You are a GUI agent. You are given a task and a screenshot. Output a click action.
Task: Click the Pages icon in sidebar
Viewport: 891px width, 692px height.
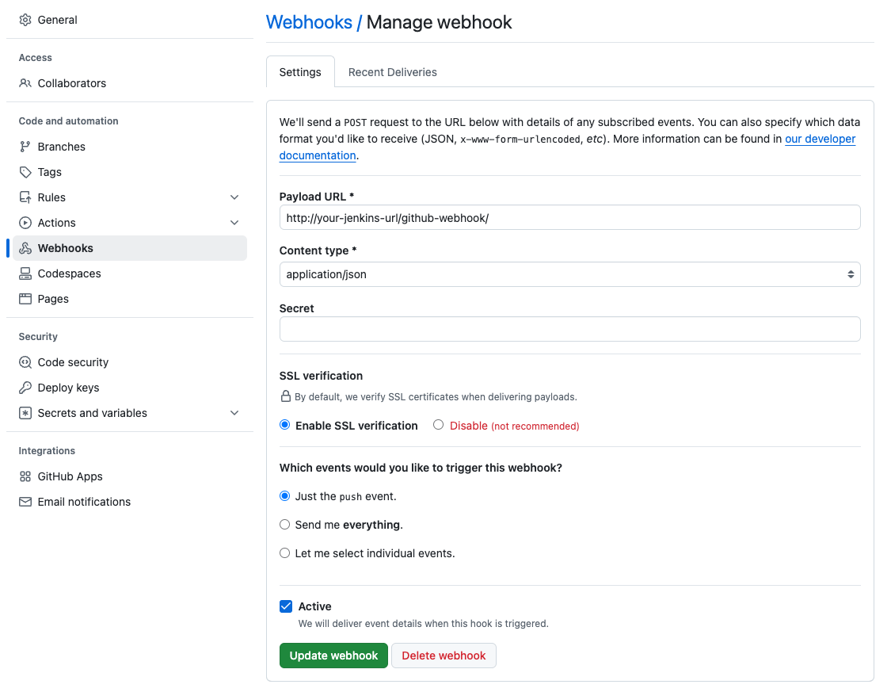point(25,299)
